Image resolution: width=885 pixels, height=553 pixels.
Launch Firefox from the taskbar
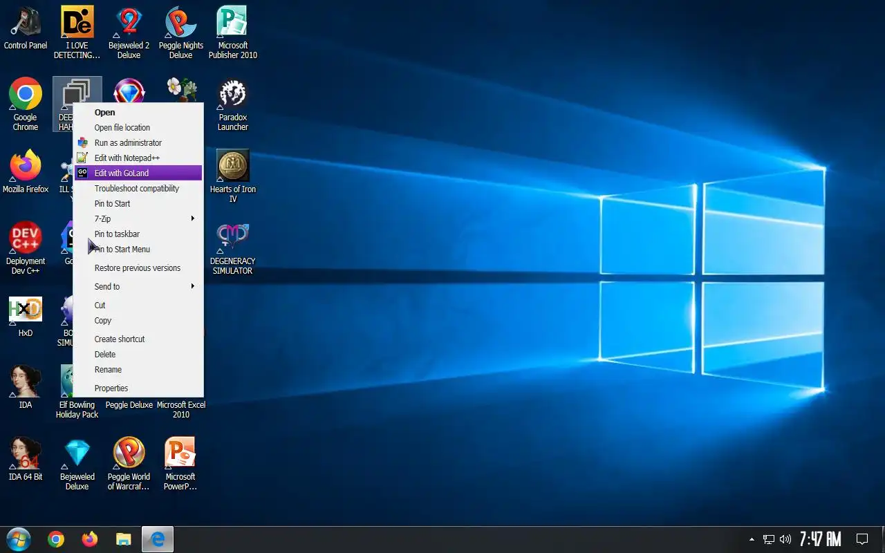pos(90,539)
